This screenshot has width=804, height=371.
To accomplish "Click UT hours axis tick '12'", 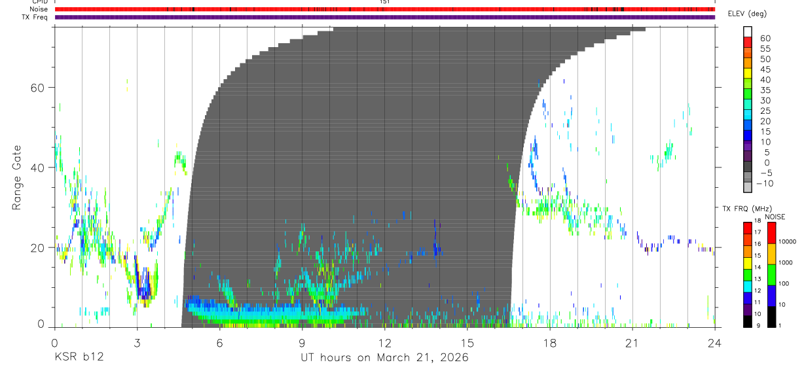I will click(x=384, y=342).
